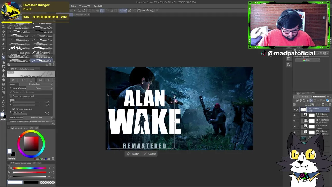
Task: Click the Cancelar button below canvas
Action: tap(150, 154)
